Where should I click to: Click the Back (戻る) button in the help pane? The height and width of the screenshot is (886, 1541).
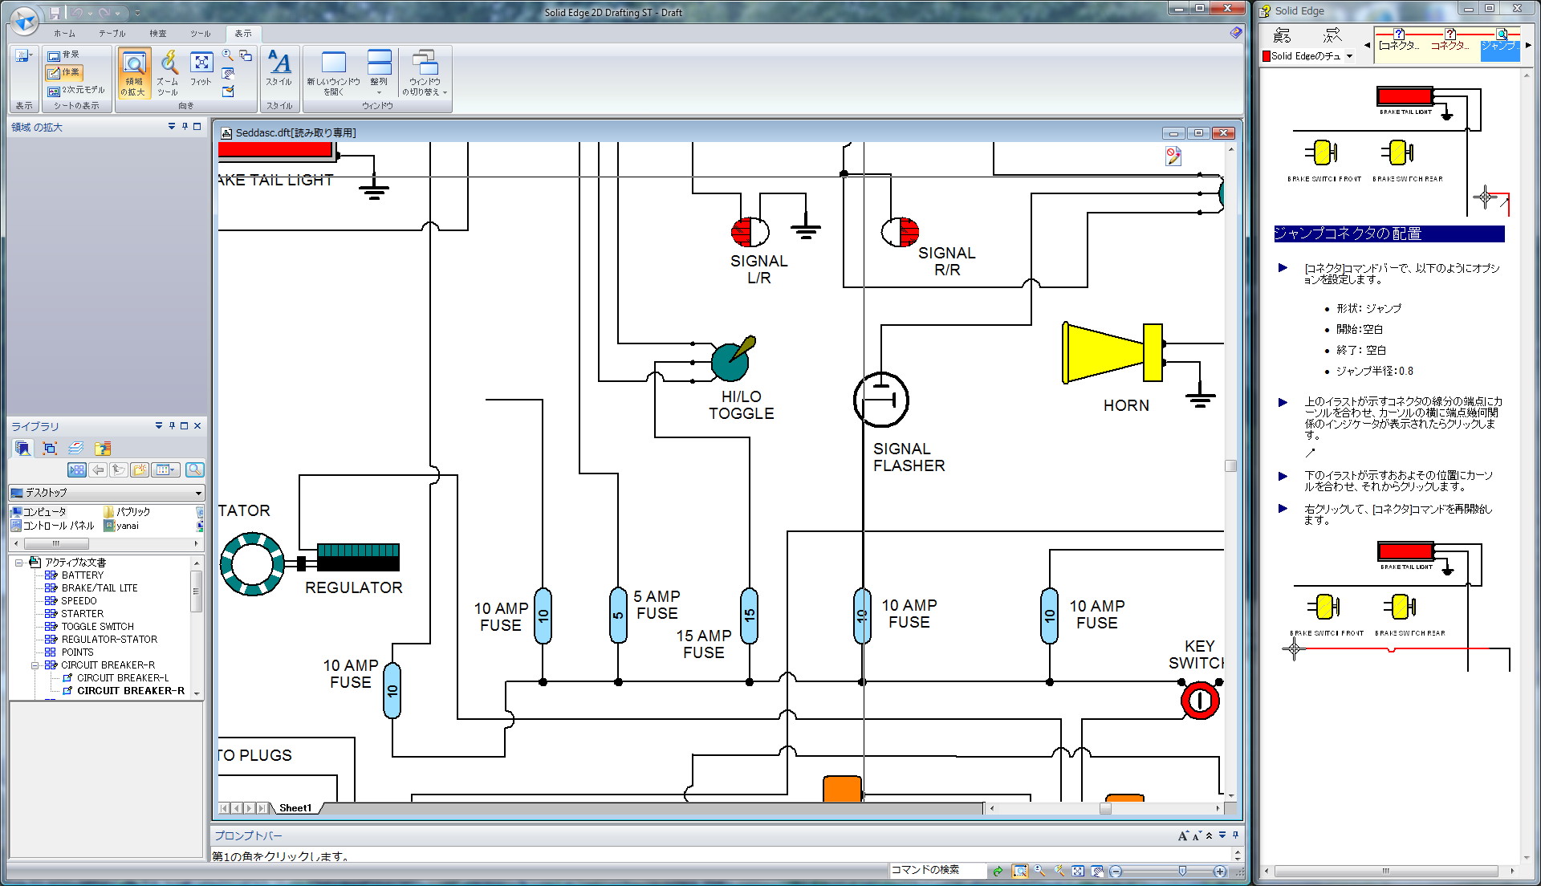click(x=1282, y=36)
